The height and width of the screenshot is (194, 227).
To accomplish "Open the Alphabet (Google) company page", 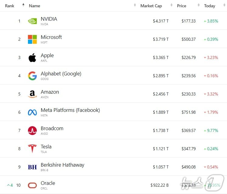I will click(61, 74).
